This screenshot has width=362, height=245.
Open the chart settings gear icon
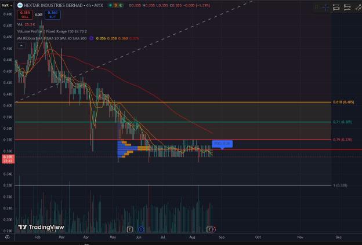pos(8,237)
